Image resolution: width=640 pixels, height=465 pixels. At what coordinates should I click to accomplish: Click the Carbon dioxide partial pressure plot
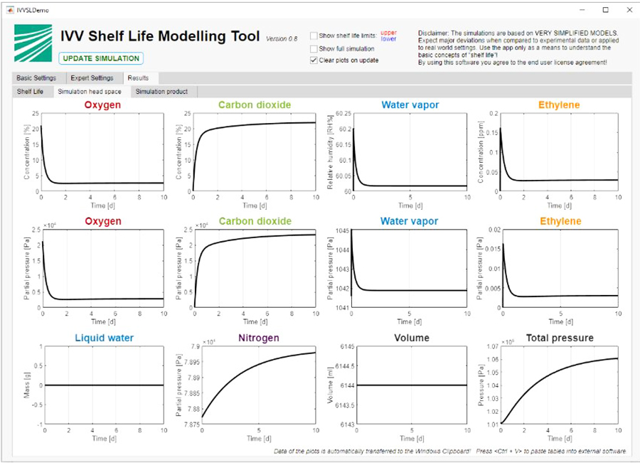point(255,269)
